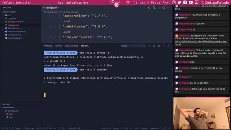This screenshot has height=130, width=231.
Task: Click the tag icon in editor toolbar
Action: click(x=154, y=8)
